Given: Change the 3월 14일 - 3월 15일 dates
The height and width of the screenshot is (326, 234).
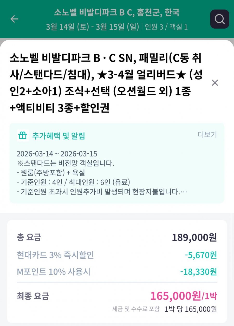Looking at the screenshot, I should 92,27.
